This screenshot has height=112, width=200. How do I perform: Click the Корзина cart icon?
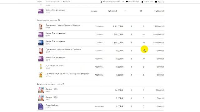point(156,2)
